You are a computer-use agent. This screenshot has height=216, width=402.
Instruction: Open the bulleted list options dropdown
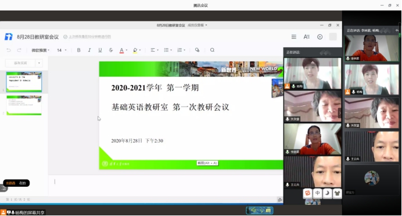(168, 50)
